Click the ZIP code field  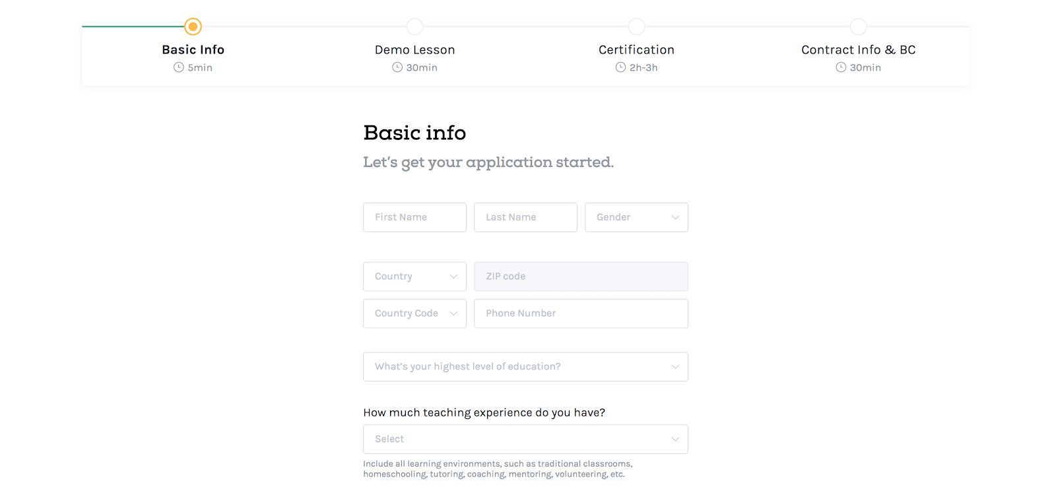(x=581, y=277)
